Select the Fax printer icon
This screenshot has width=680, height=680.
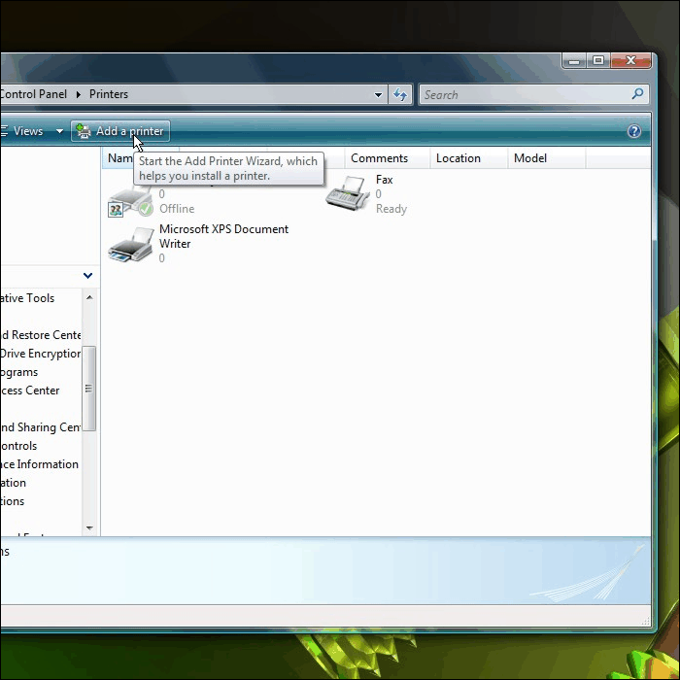coord(346,194)
